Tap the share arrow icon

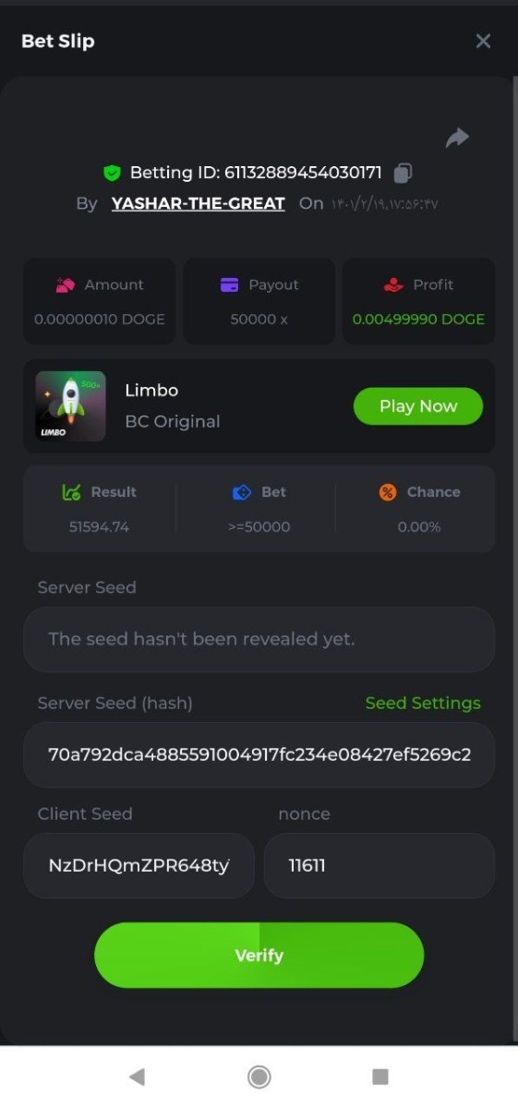(x=457, y=138)
